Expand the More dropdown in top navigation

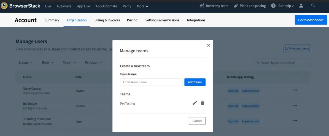(142, 6)
